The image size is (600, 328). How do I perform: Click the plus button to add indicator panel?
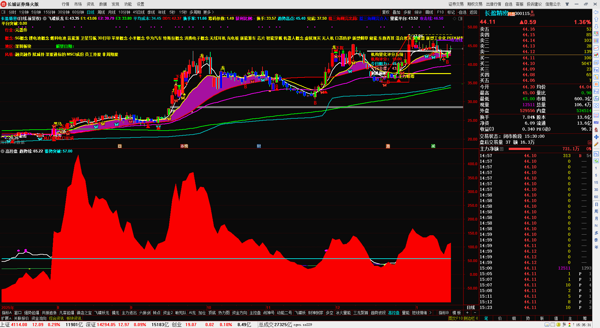click(467, 313)
